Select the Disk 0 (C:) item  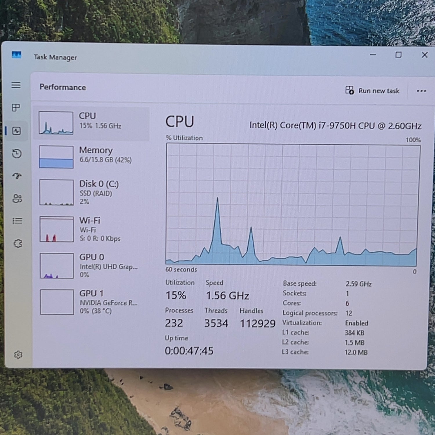click(92, 192)
